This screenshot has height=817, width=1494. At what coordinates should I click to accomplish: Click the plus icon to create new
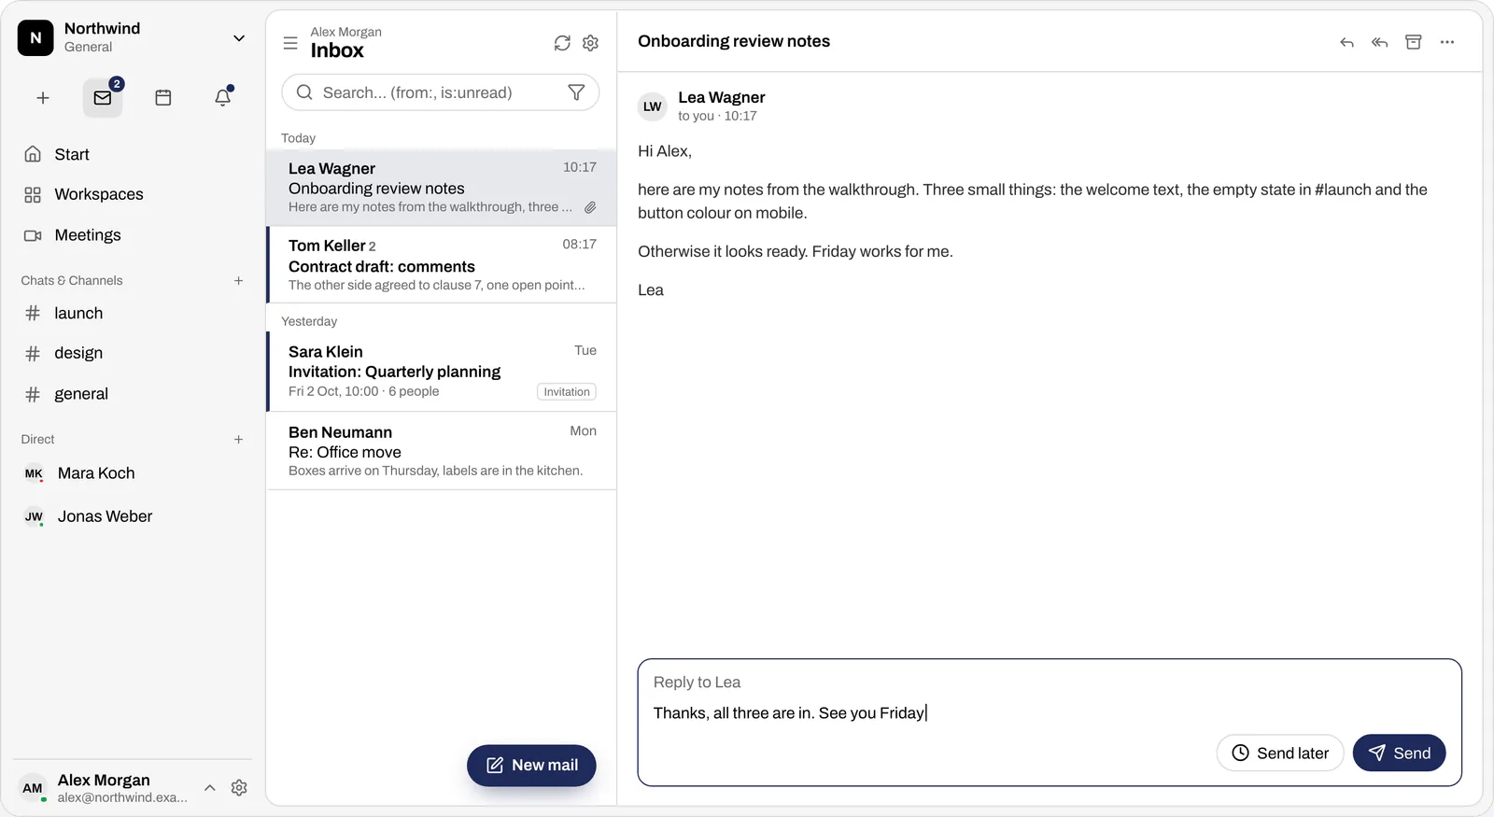click(43, 98)
